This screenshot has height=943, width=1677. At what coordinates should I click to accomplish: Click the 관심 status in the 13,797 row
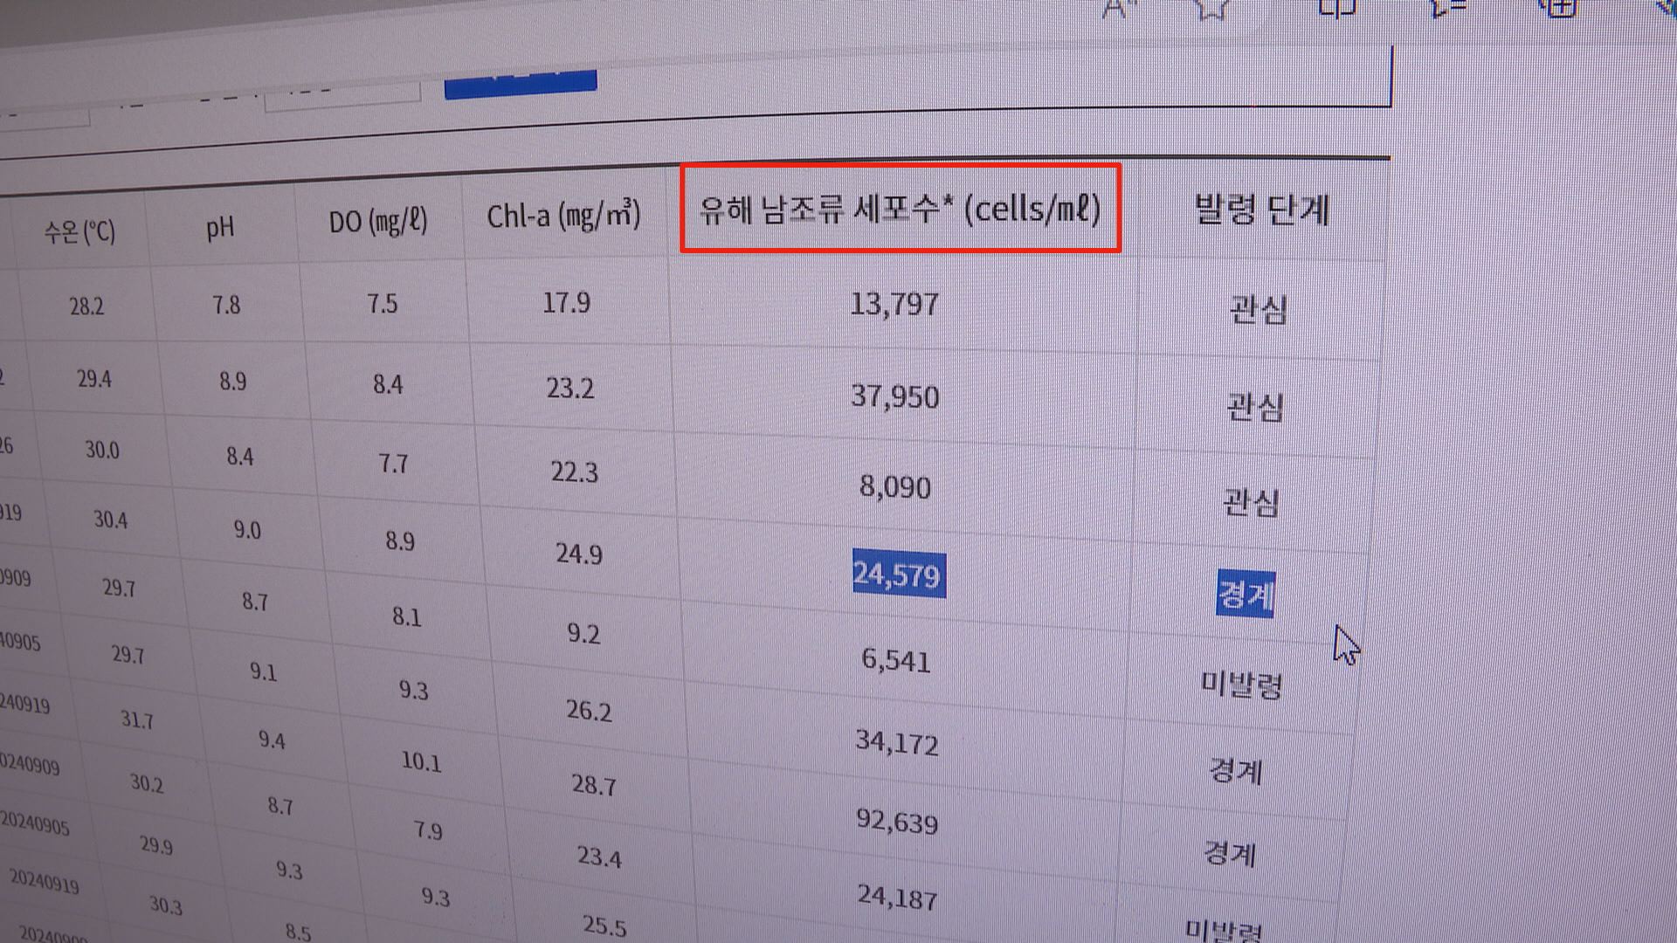point(1258,310)
